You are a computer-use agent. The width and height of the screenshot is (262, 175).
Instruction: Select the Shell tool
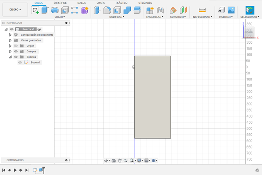(117, 10)
